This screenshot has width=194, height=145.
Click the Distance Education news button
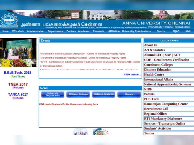(104, 94)
